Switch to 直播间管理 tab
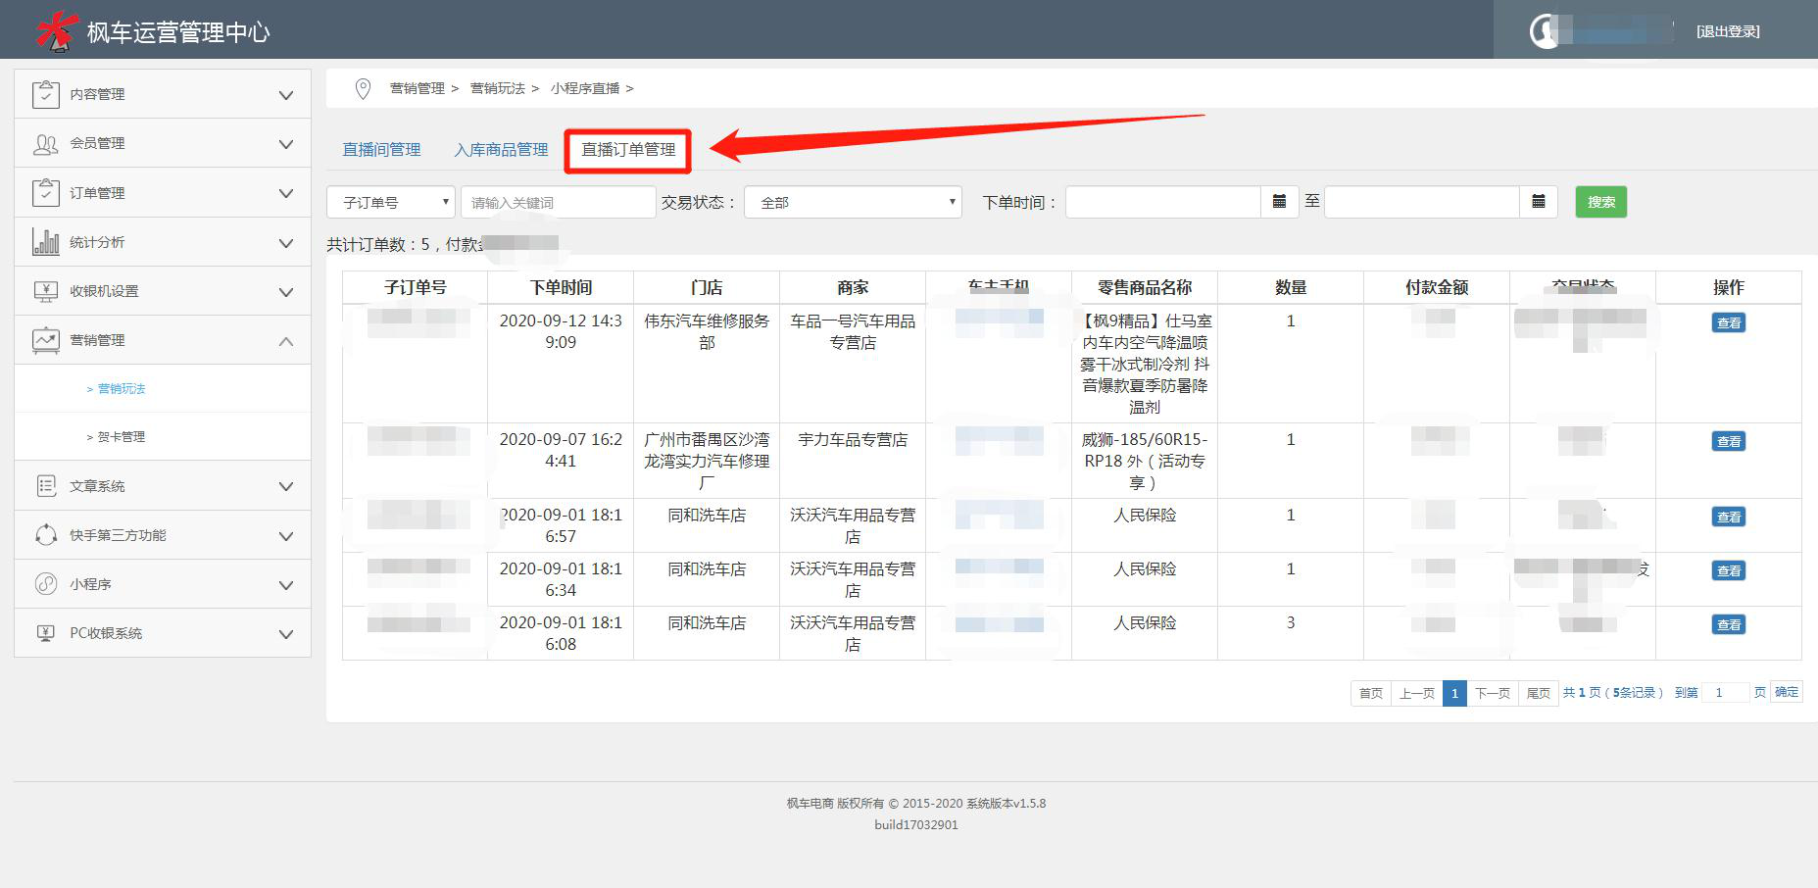Image resolution: width=1818 pixels, height=888 pixels. (381, 150)
